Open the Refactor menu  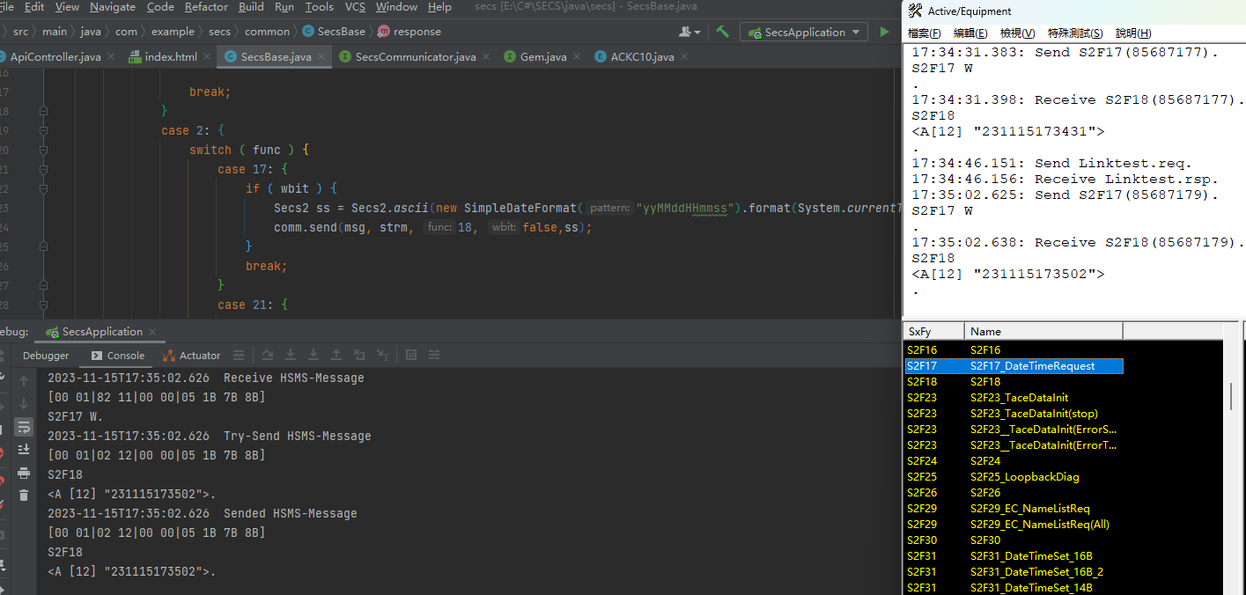(x=206, y=7)
